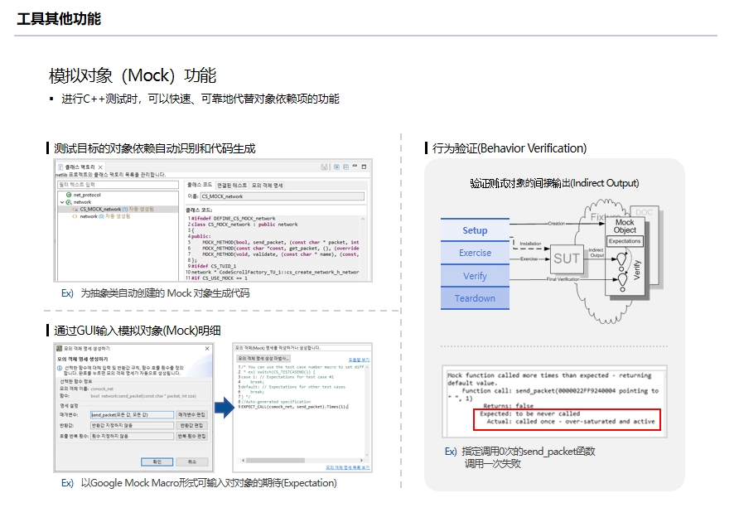Click the blue Verify phase box

point(475,276)
